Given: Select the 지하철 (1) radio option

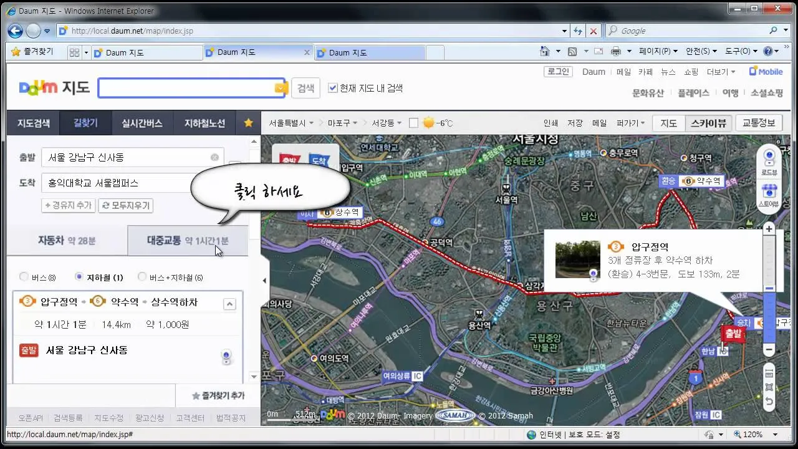Looking at the screenshot, I should click(x=79, y=277).
